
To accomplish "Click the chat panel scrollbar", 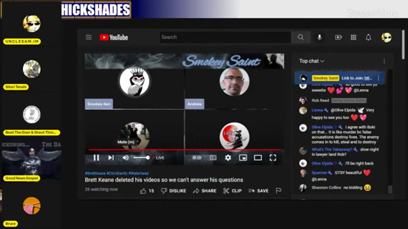I will 390,190.
